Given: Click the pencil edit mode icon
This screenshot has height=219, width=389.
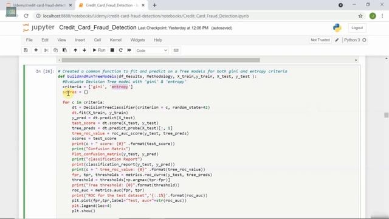Looking at the screenshot, I should pos(337,40).
